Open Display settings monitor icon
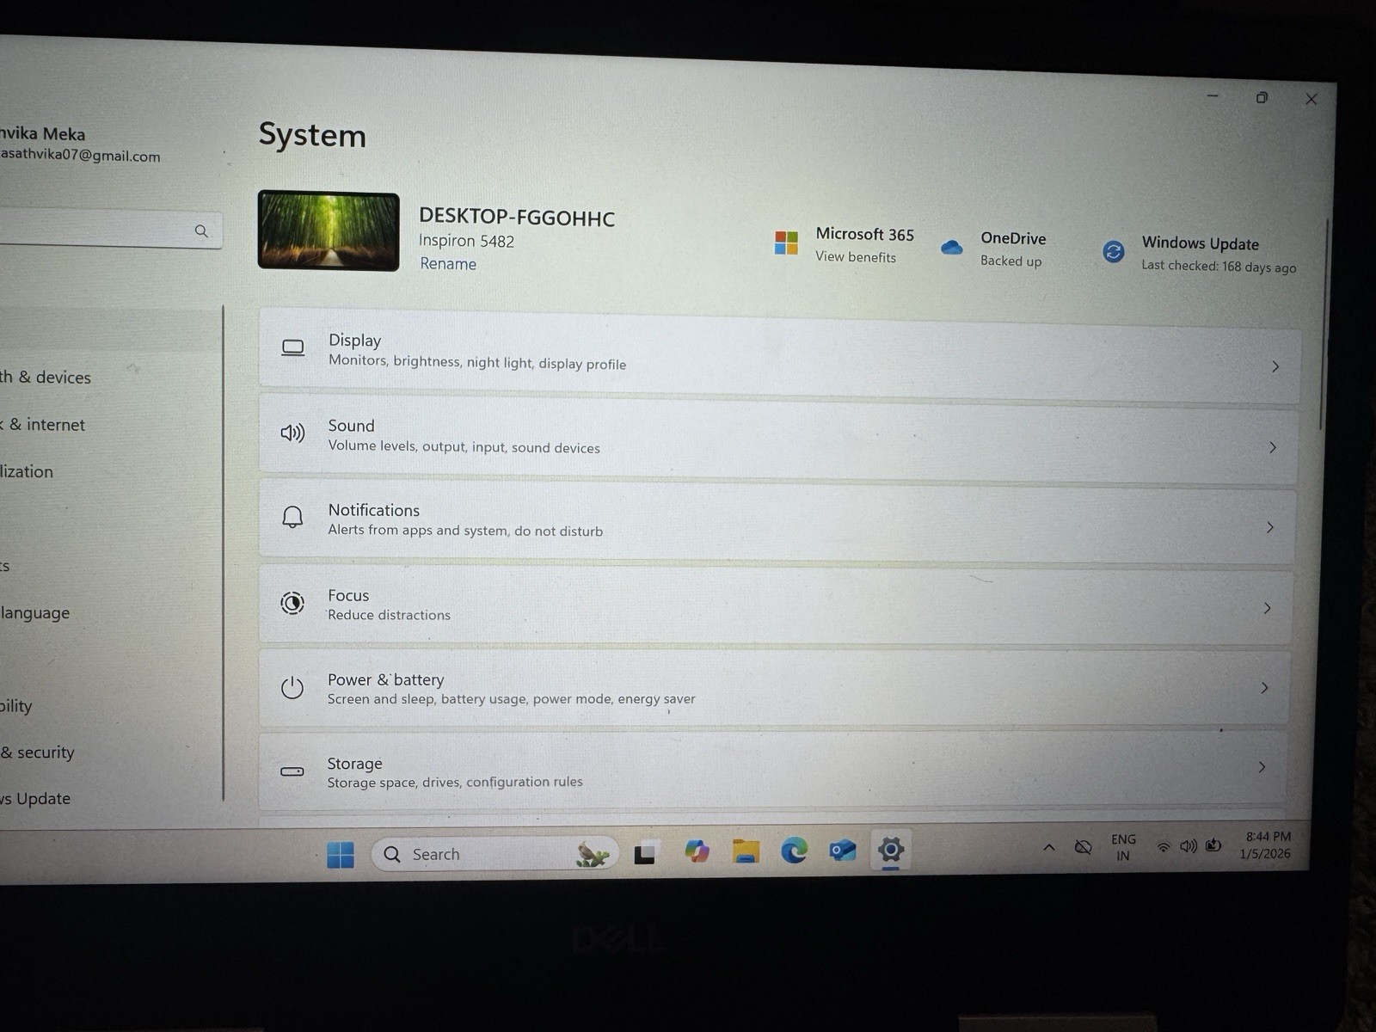Viewport: 1376px width, 1032px height. pyautogui.click(x=292, y=348)
